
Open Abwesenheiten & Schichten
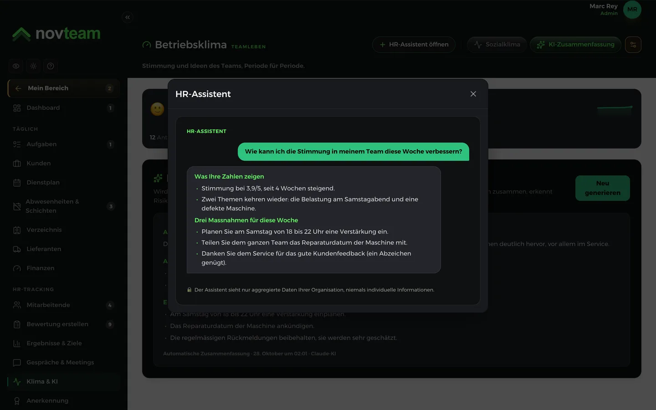64,206
